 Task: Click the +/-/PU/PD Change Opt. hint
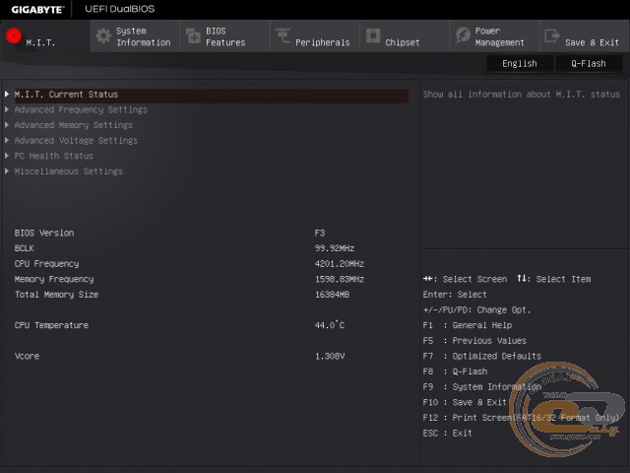[x=476, y=310]
